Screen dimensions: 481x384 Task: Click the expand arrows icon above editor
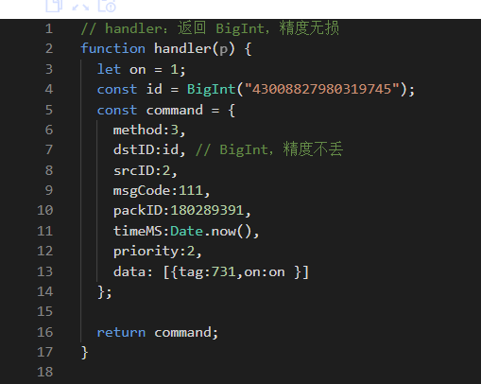[80, 6]
